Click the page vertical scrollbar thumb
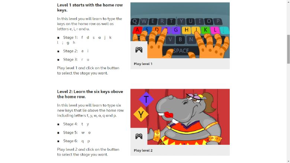Viewport: 290px width, 163px height. pos(289,49)
